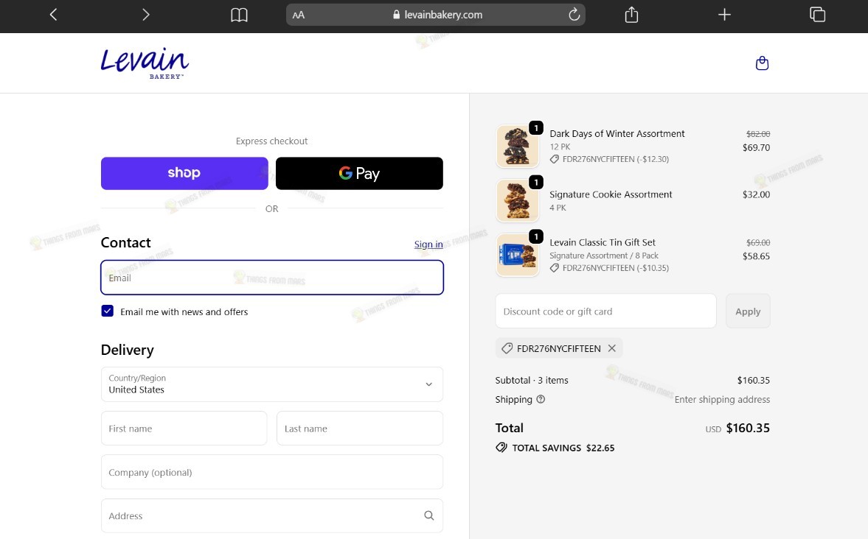Click the total amount $160.35

pyautogui.click(x=748, y=429)
